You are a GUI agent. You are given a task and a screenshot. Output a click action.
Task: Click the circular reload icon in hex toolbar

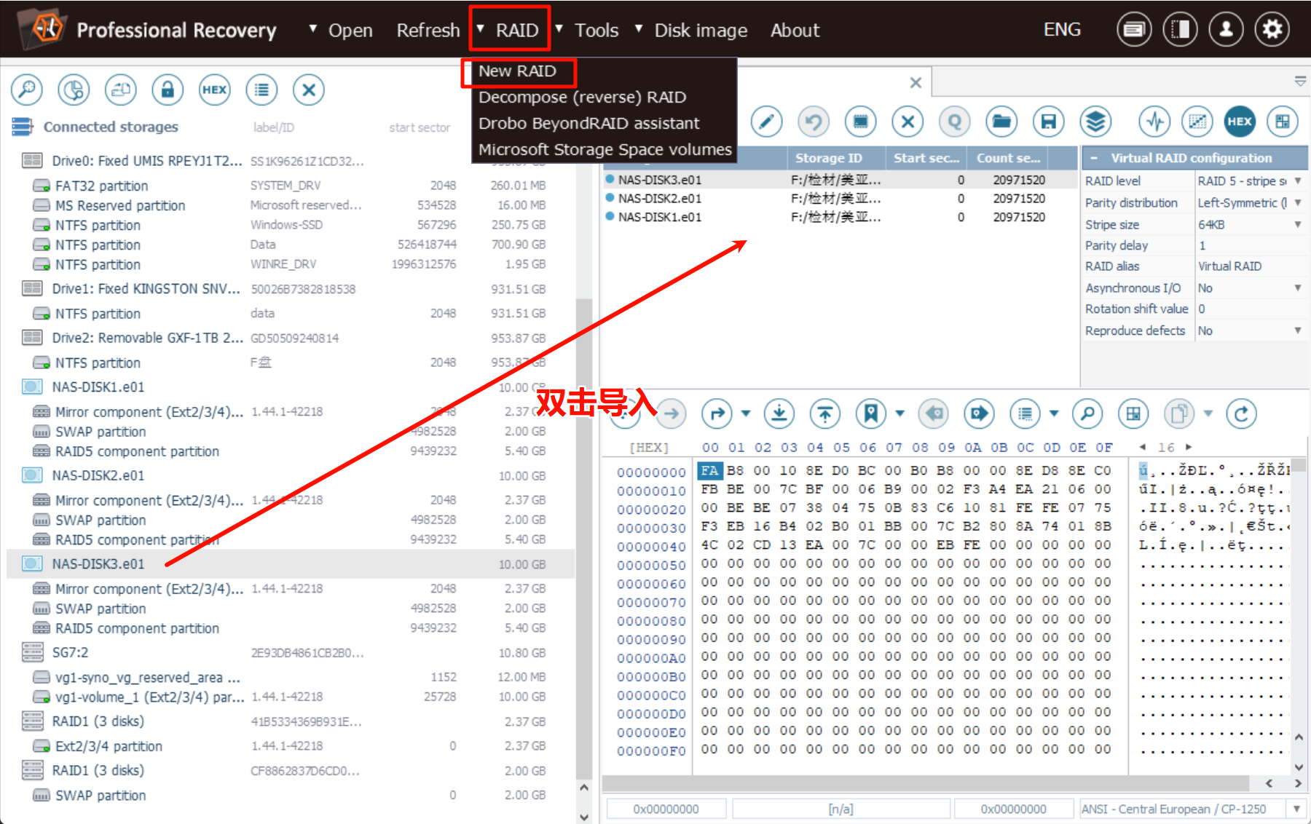tap(1241, 414)
